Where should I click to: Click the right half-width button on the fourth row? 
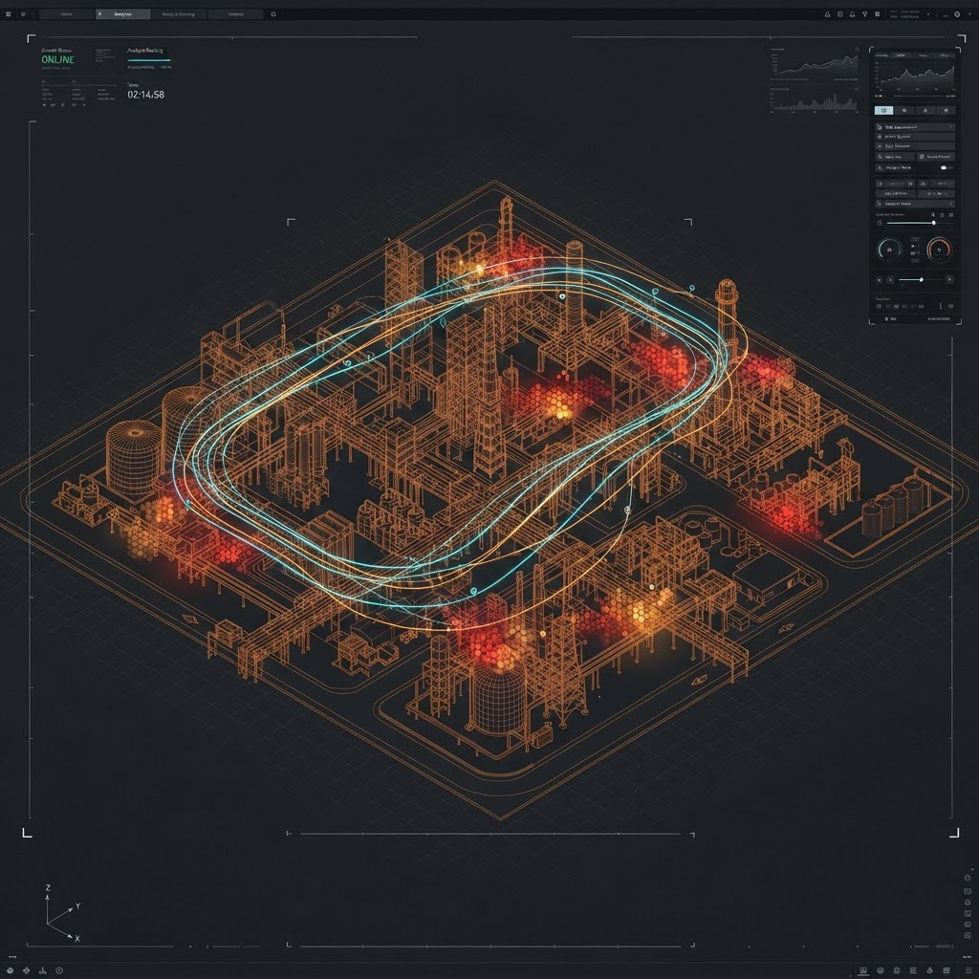pyautogui.click(x=936, y=157)
